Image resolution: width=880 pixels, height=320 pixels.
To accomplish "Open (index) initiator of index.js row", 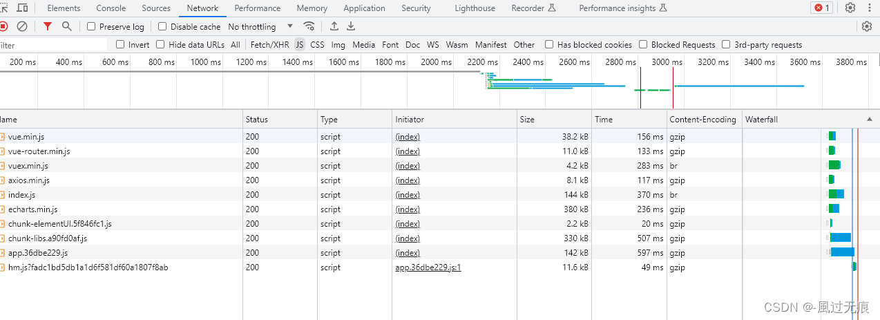I will click(408, 195).
